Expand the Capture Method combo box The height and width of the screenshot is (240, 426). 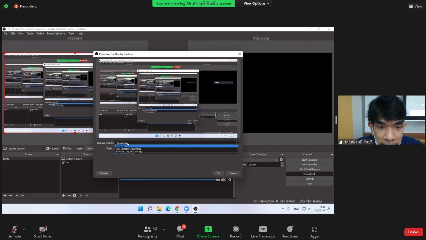coord(176,143)
